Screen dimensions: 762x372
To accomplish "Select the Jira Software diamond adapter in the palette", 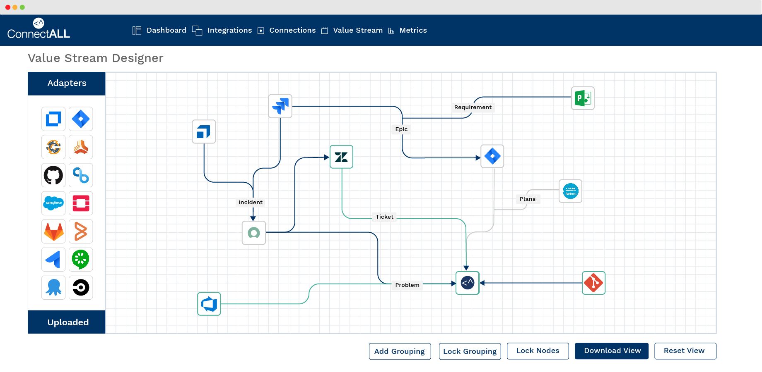I will point(81,119).
